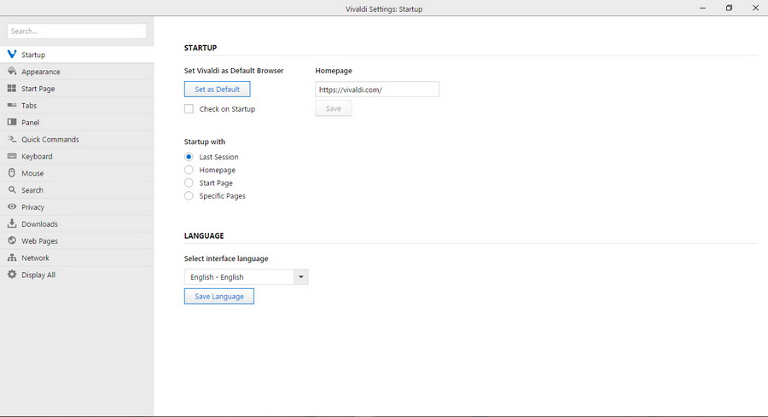The width and height of the screenshot is (768, 417).
Task: Go to the Network settings section
Action: click(x=35, y=258)
